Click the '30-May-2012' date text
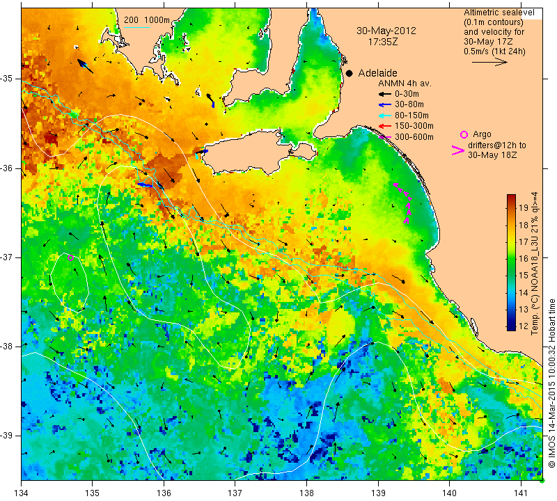This screenshot has height=501, width=557. click(386, 31)
